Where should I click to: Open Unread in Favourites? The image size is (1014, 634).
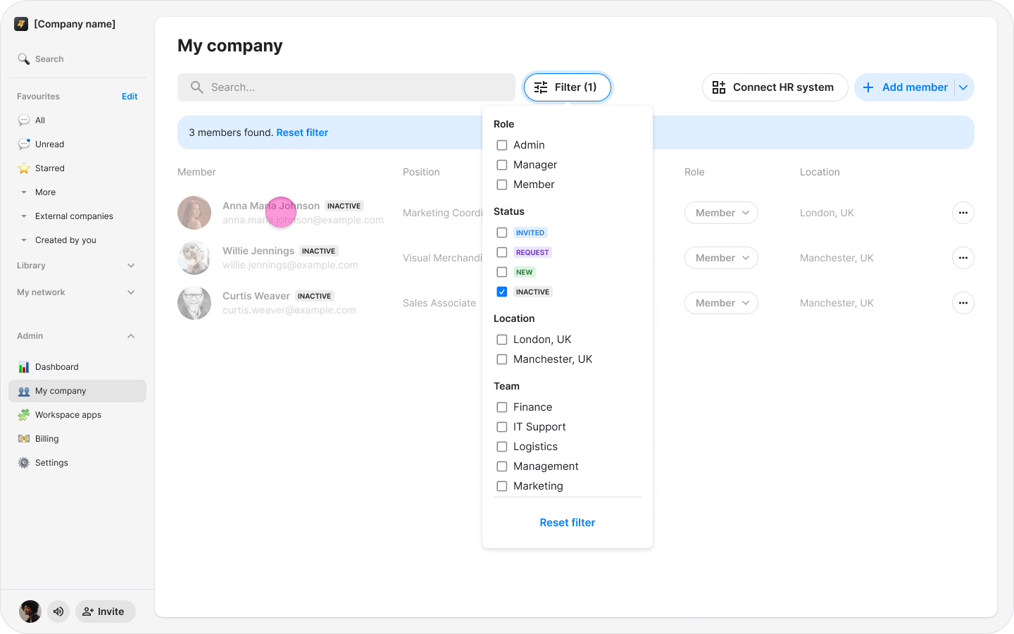coord(77,144)
